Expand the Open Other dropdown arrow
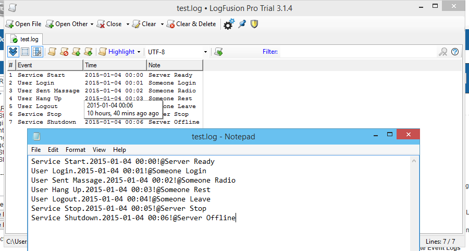The width and height of the screenshot is (469, 251). [x=92, y=24]
